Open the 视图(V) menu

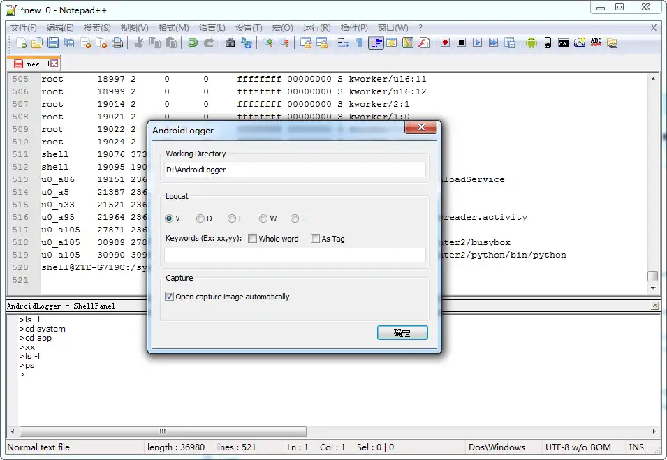[x=134, y=28]
